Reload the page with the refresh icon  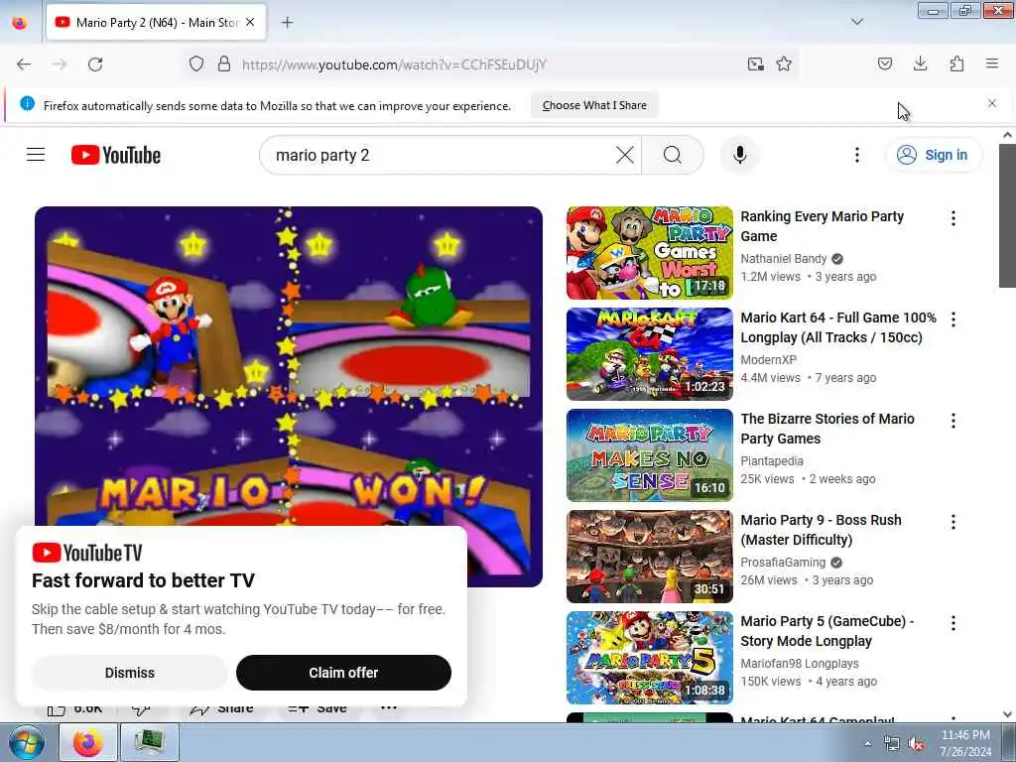point(95,64)
